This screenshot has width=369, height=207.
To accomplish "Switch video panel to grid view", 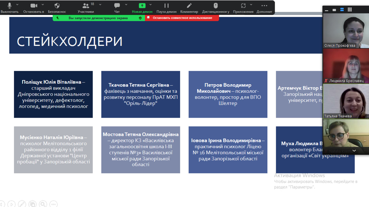I will (x=350, y=10).
